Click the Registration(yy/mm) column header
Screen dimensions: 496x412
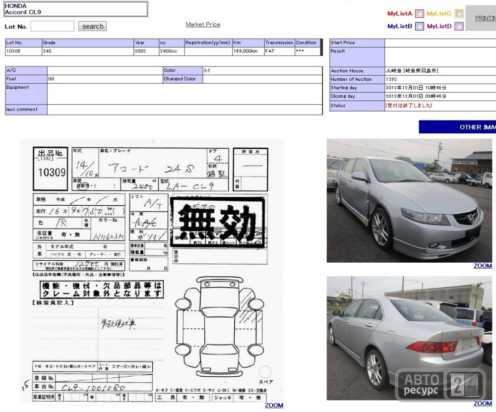click(208, 43)
